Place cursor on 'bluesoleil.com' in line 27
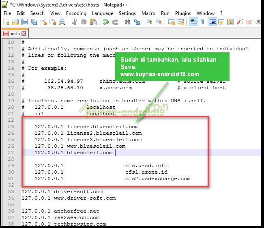This screenshot has height=228, width=264. (90, 153)
